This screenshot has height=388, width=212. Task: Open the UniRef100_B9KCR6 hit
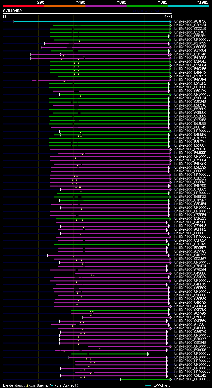click(x=190, y=350)
